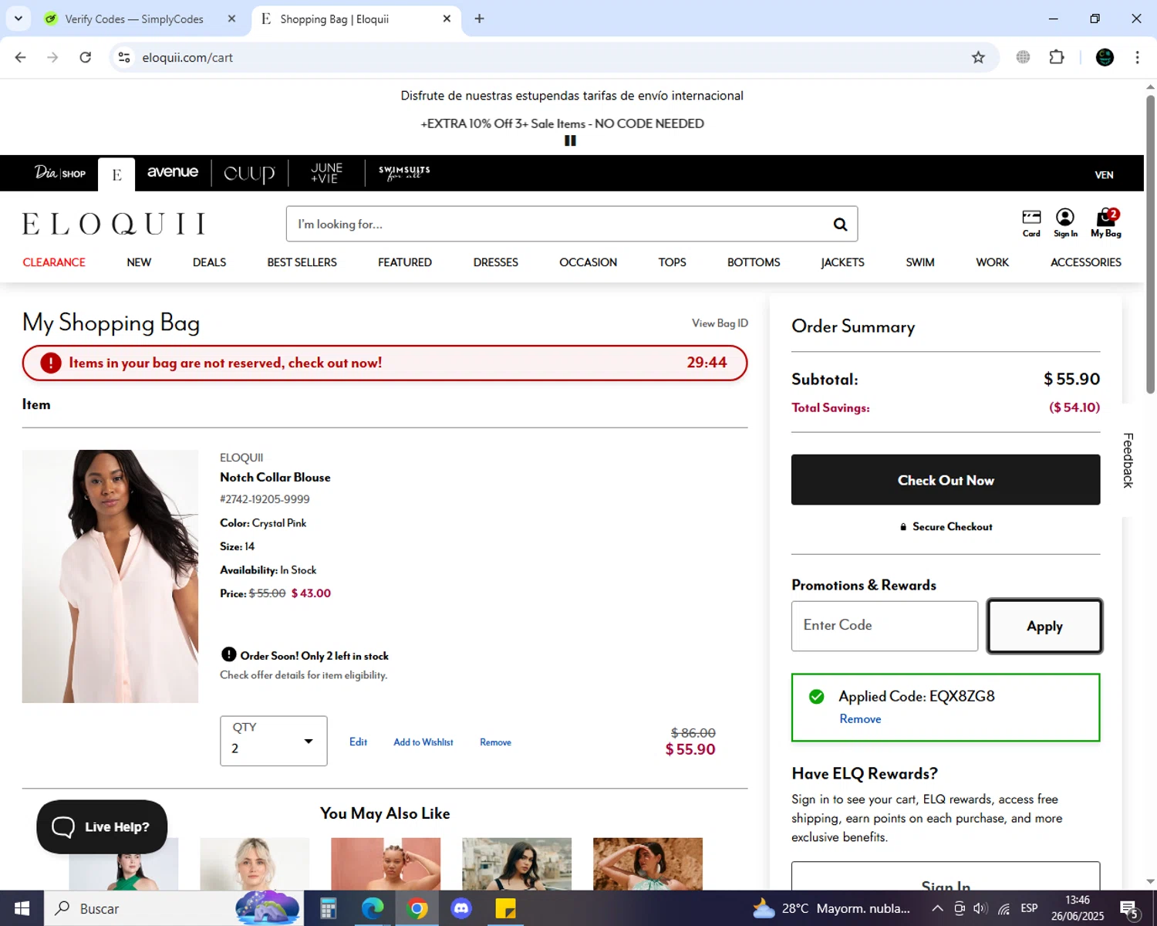1157x926 pixels.
Task: Open the Card icon in the header
Action: pos(1031,223)
